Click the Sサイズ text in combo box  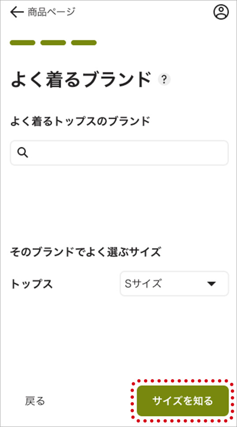[x=143, y=284]
